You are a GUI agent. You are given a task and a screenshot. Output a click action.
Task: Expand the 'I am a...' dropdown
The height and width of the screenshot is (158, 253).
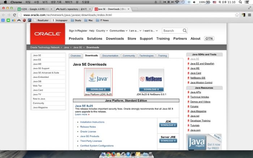(x=135, y=31)
